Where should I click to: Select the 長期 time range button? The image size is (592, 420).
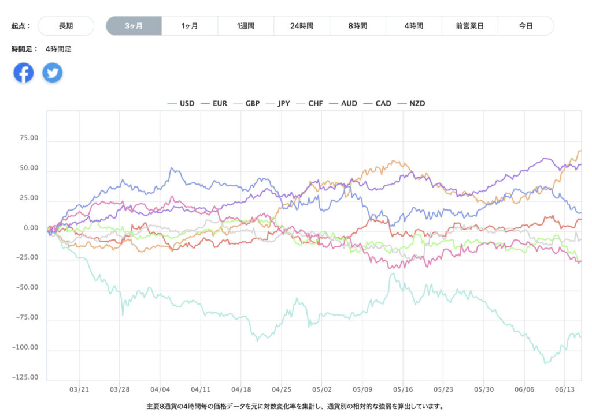click(66, 26)
